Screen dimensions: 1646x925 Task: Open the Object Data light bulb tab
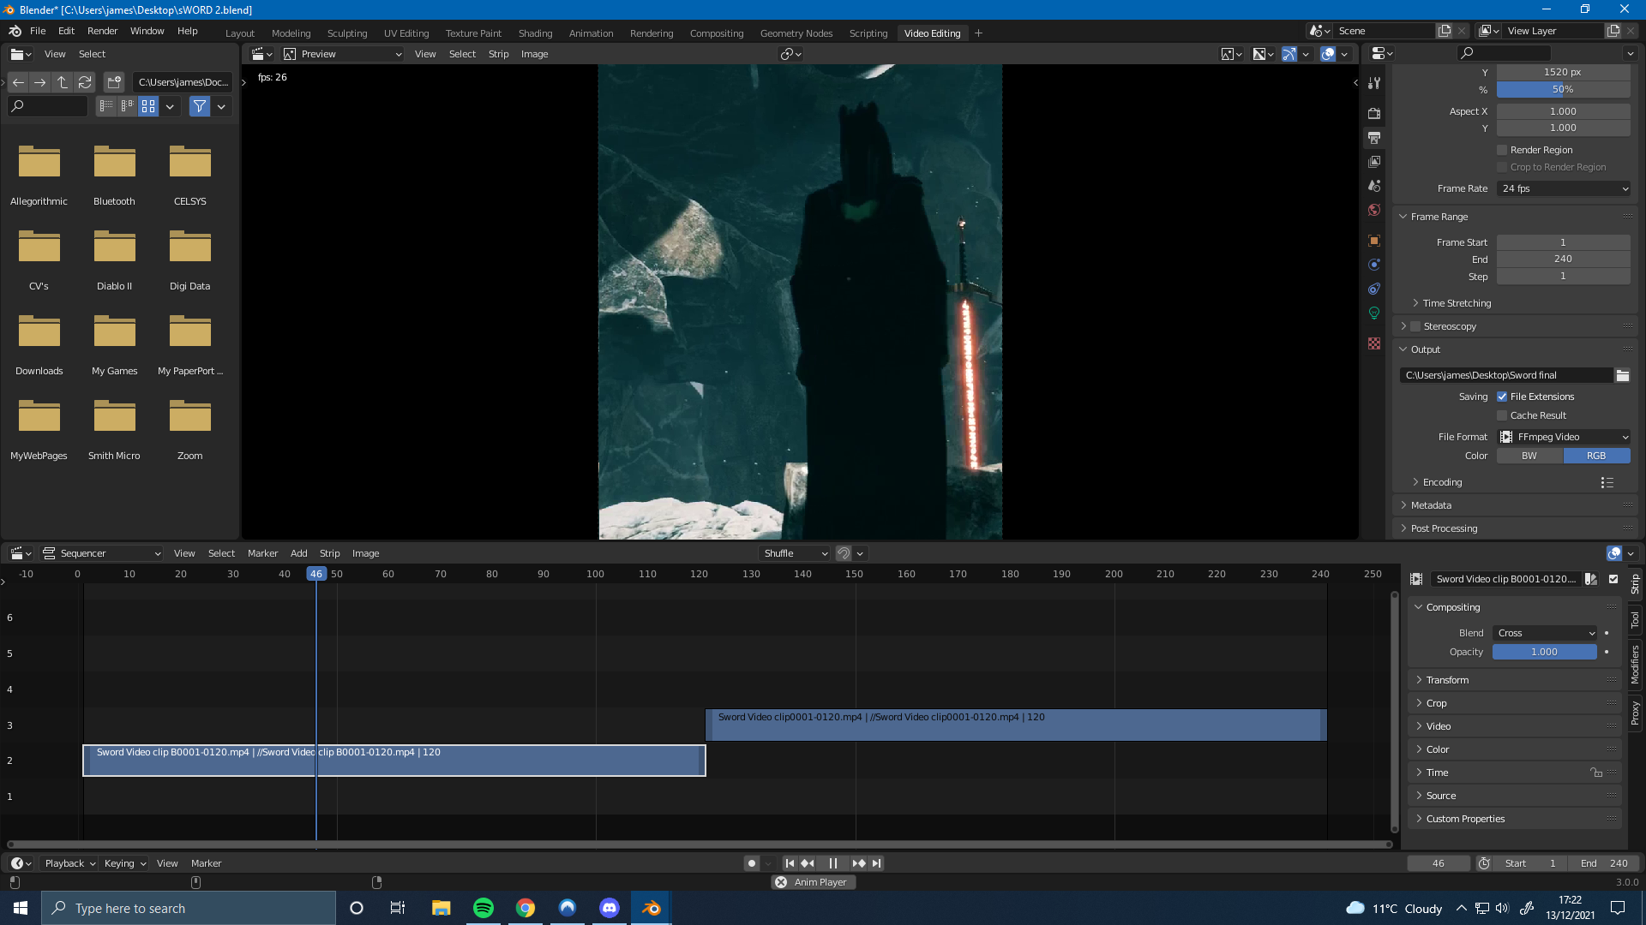point(1374,313)
